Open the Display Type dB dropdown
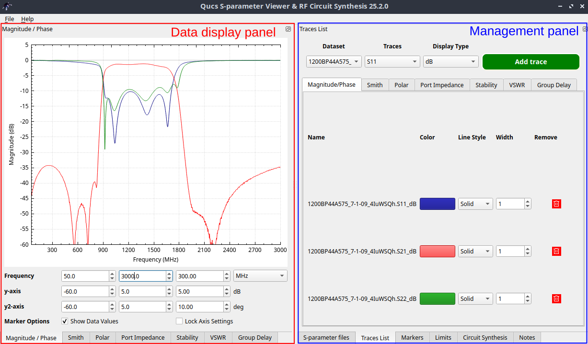The height and width of the screenshot is (344, 588). 450,61
